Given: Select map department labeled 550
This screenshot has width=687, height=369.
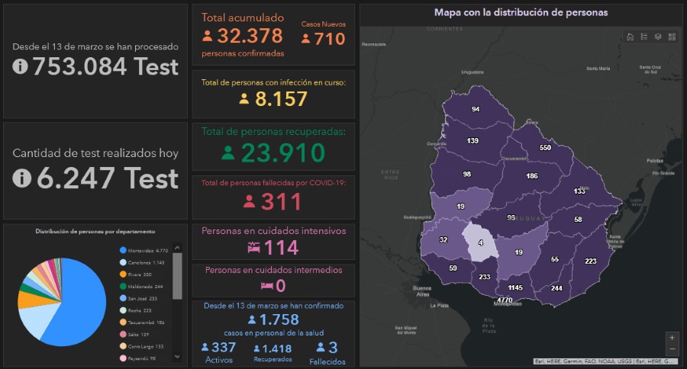Looking at the screenshot, I should pyautogui.click(x=544, y=147).
